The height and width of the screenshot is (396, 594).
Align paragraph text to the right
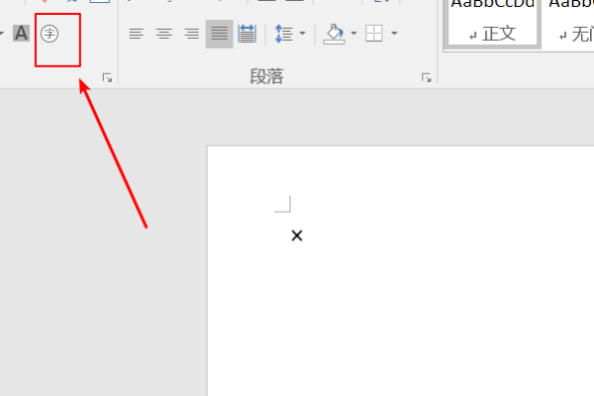click(x=192, y=34)
